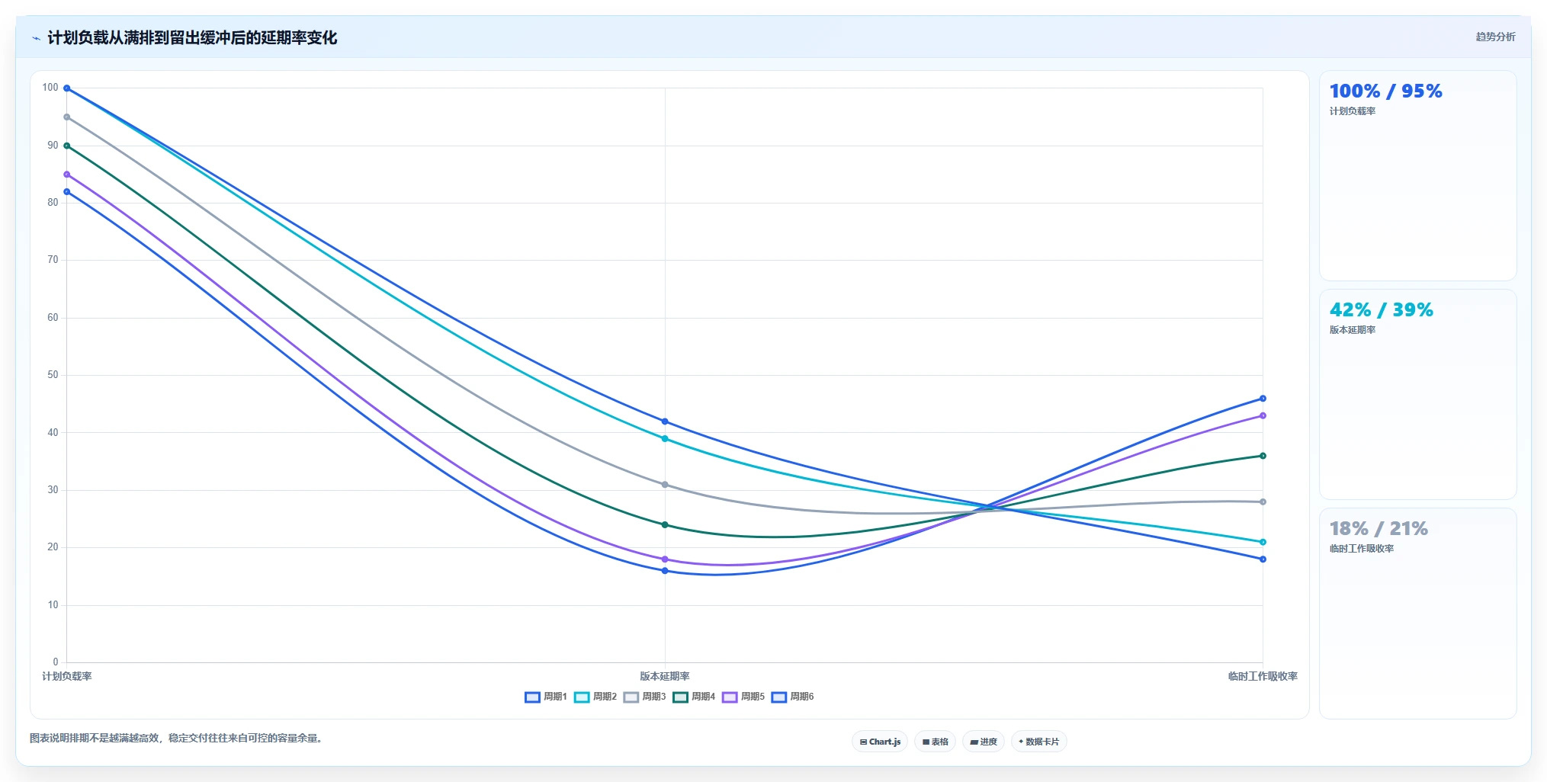The height and width of the screenshot is (782, 1547).
Task: Click y-axis tick label 70
Action: [x=53, y=260]
